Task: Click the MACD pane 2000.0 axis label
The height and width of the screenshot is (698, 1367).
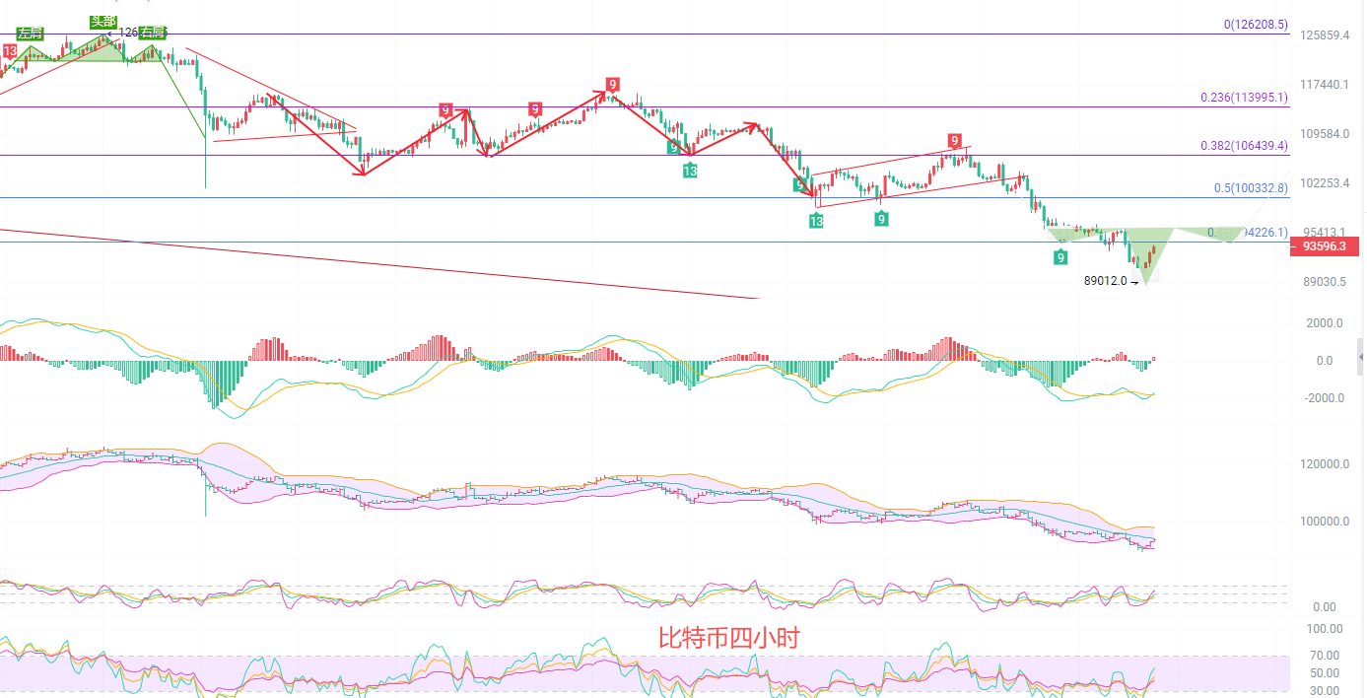Action: point(1325,323)
